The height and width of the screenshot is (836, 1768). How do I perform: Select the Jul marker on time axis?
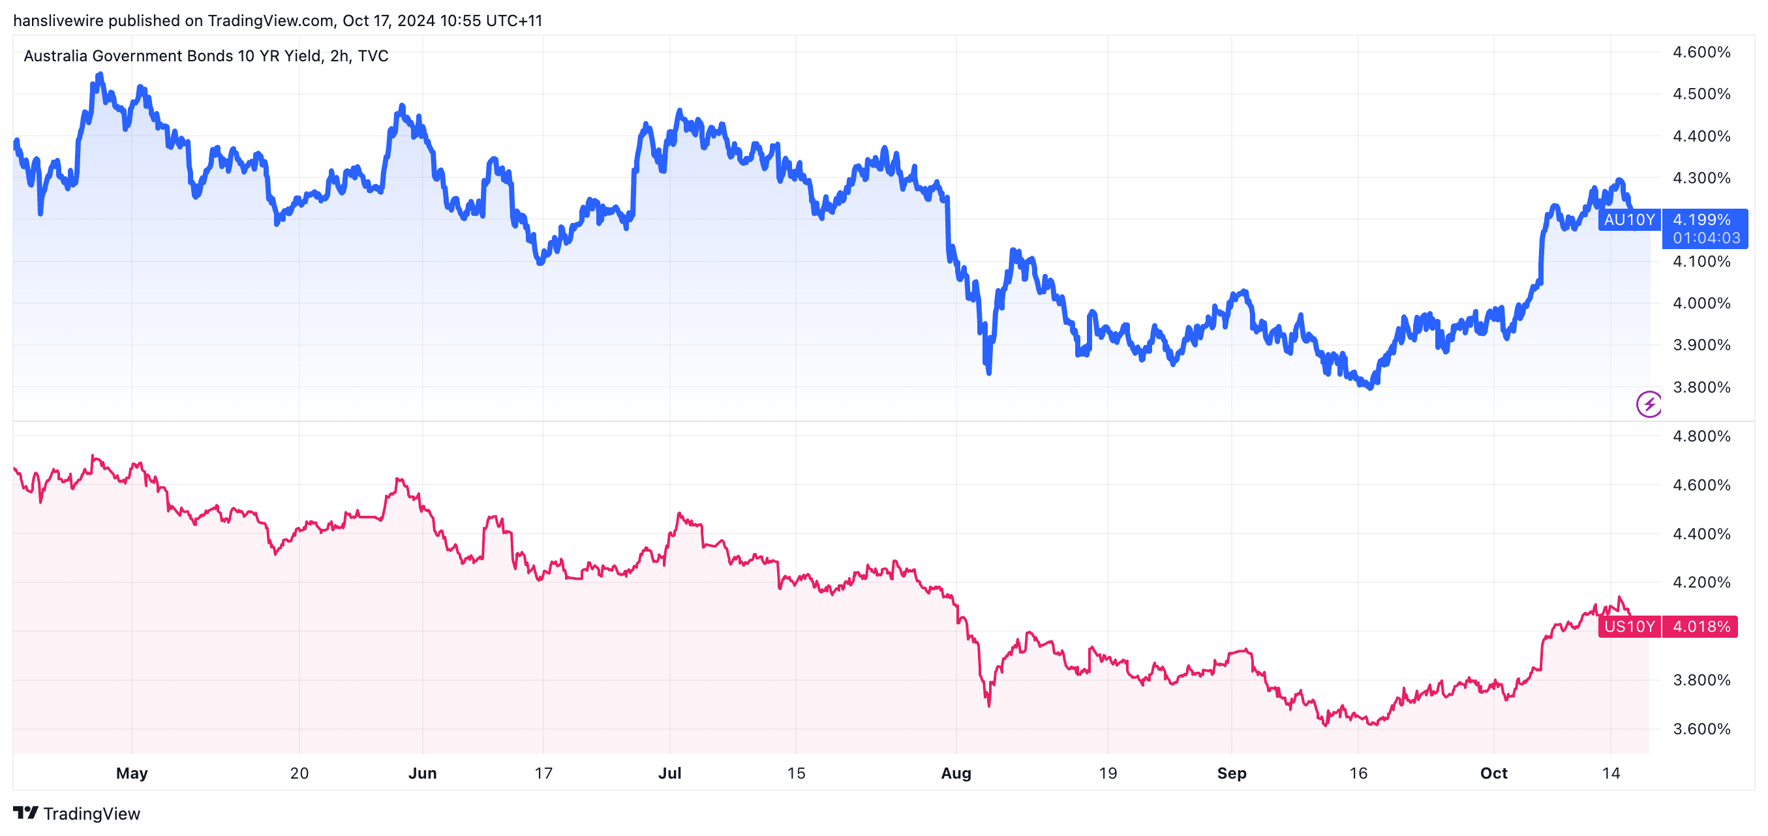[669, 773]
